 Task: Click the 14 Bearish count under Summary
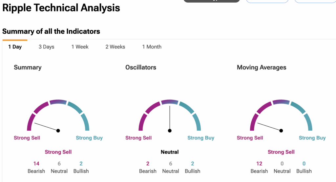click(x=36, y=164)
